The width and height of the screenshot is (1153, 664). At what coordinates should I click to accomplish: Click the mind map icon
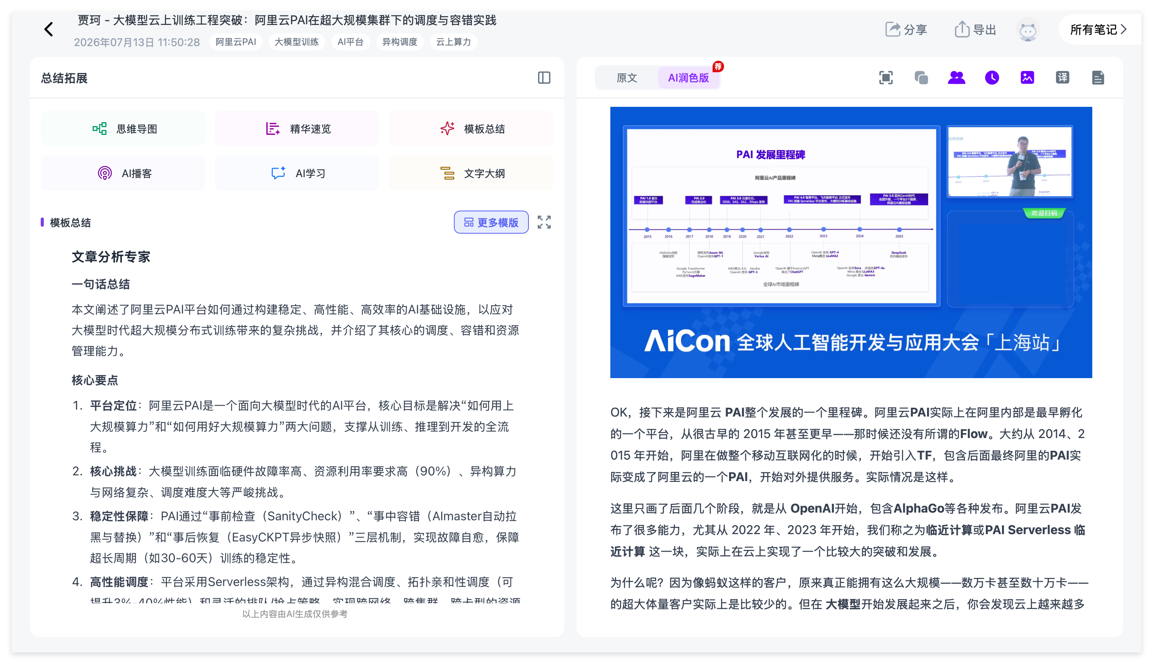100,129
